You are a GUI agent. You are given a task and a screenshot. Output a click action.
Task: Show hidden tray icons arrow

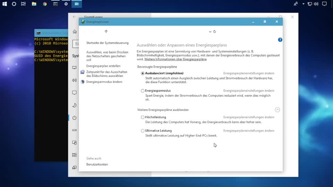pos(303,4)
